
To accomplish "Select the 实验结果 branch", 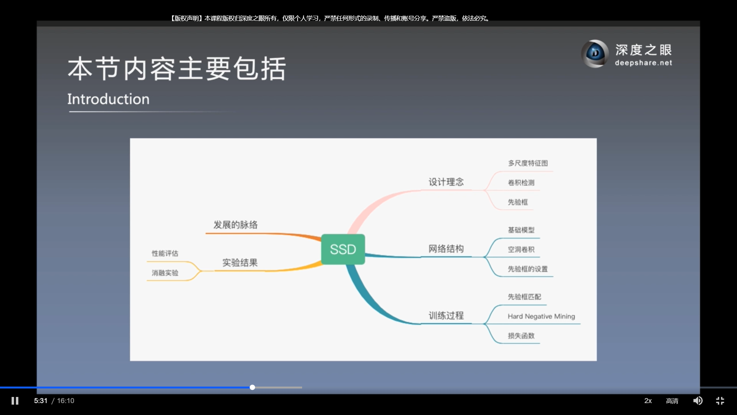I will 240,262.
